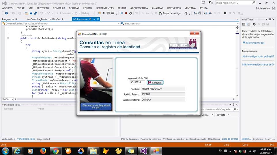Open the Pila de llamadas tab
Image resolution: width=277 pixels, height=155 pixels.
[x=130, y=139]
